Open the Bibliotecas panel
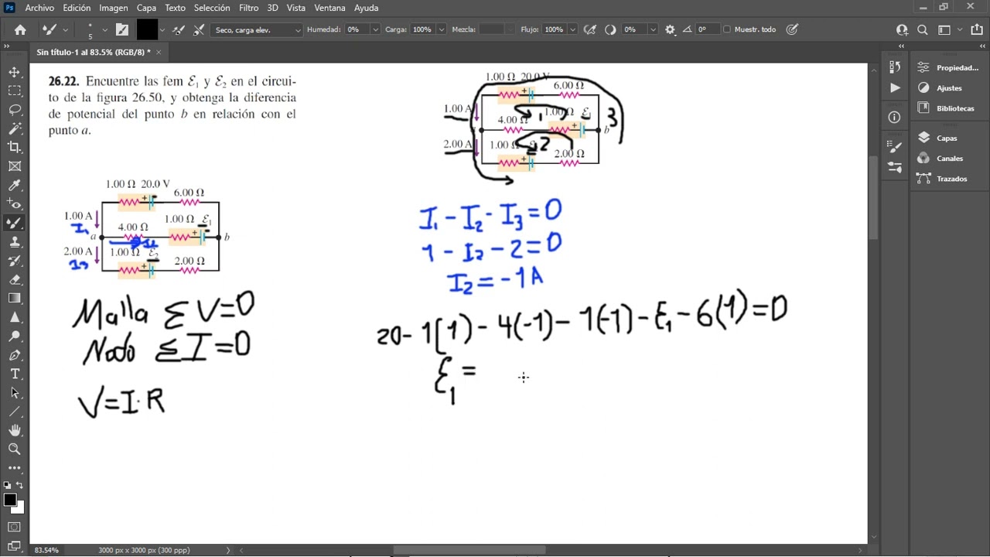 [946, 108]
